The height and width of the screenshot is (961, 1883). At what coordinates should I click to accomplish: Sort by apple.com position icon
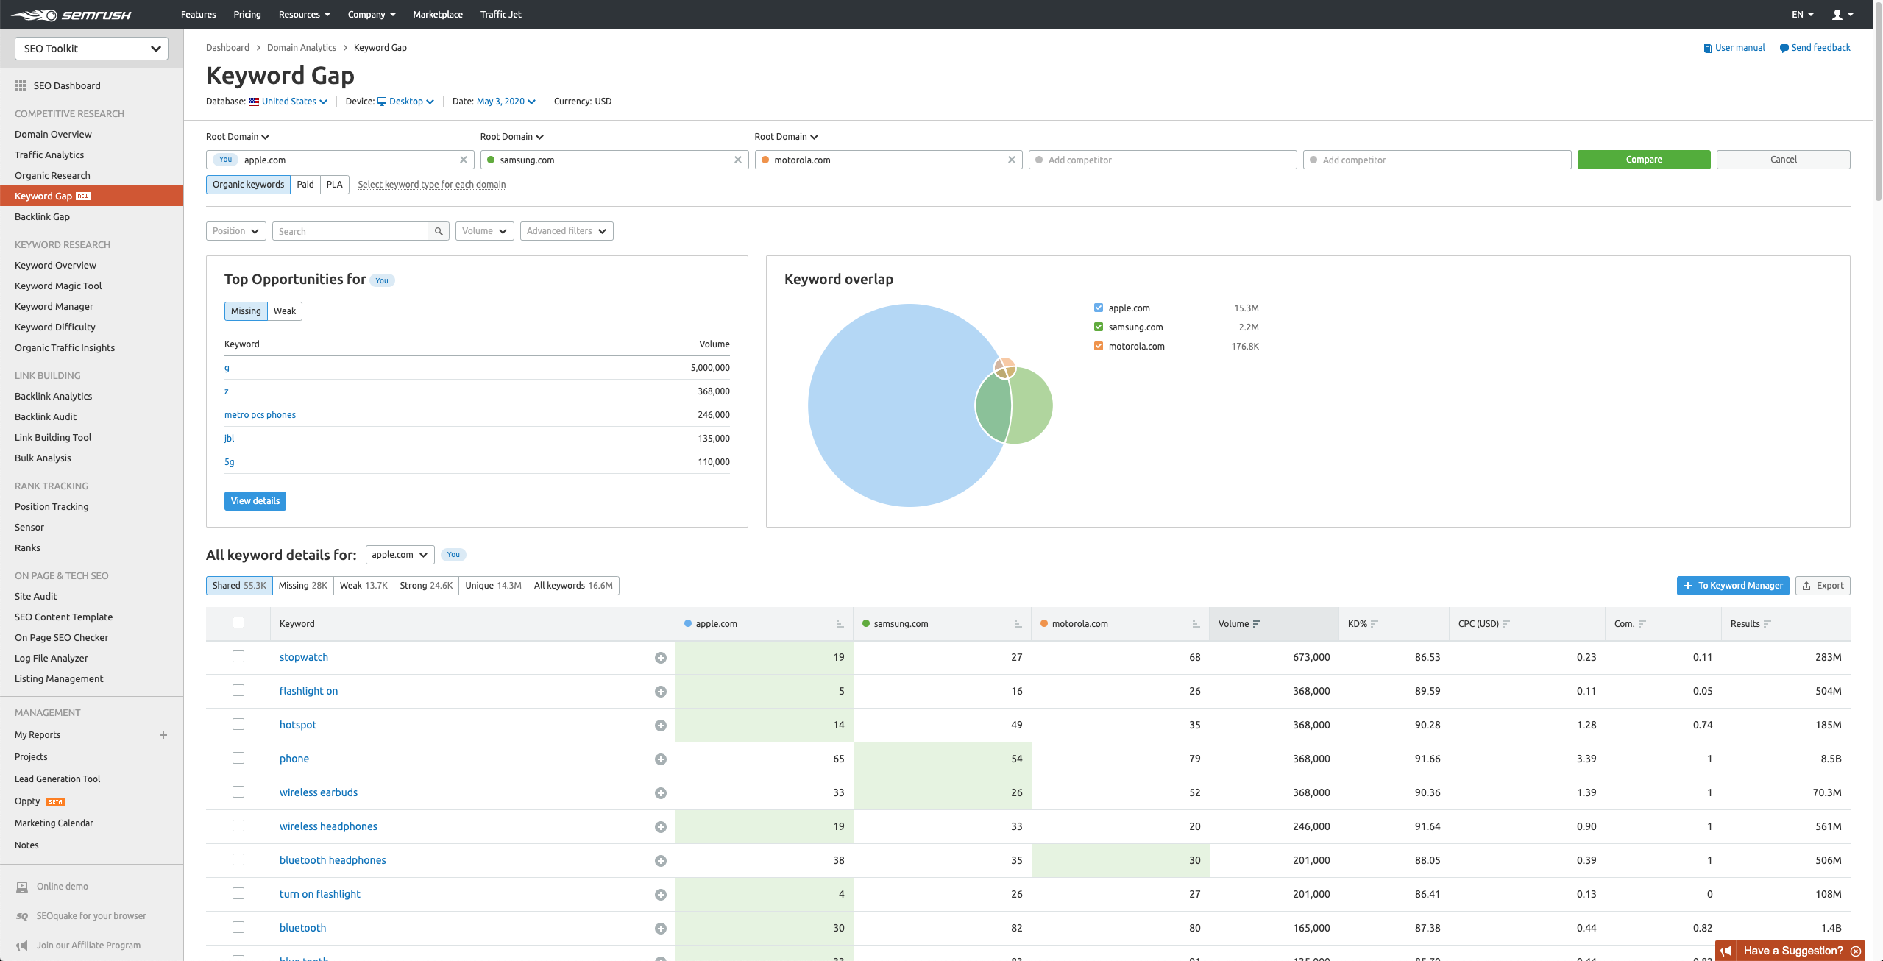(840, 624)
